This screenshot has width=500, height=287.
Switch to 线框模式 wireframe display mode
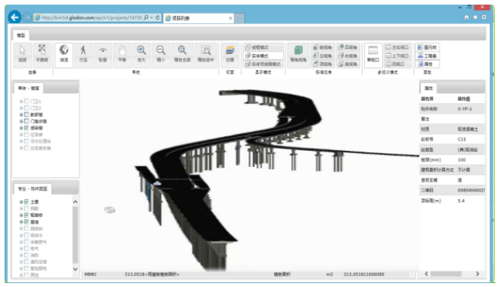[263, 47]
